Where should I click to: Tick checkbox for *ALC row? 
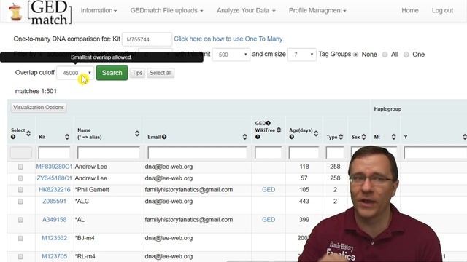(x=20, y=202)
